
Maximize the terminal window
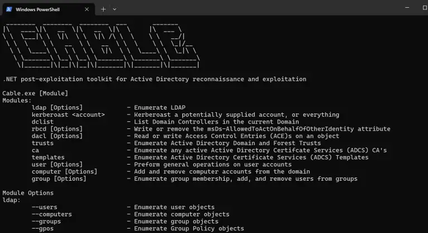click(x=425, y=8)
